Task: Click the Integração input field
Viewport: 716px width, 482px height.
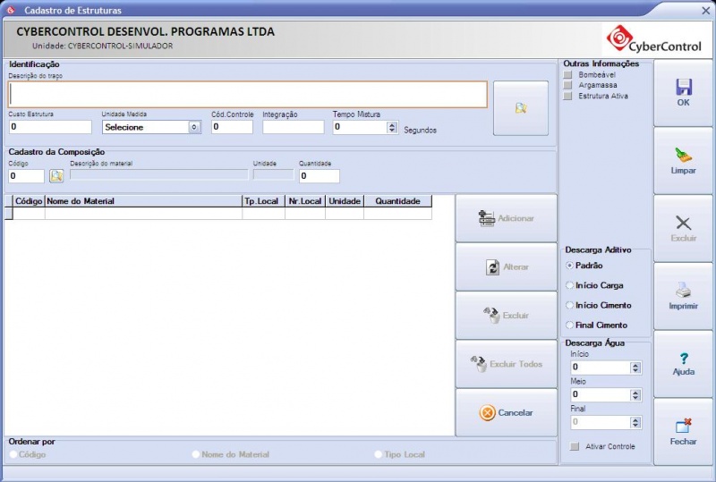Action: 294,127
